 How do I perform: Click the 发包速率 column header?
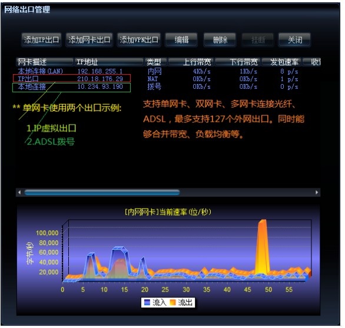(x=281, y=62)
